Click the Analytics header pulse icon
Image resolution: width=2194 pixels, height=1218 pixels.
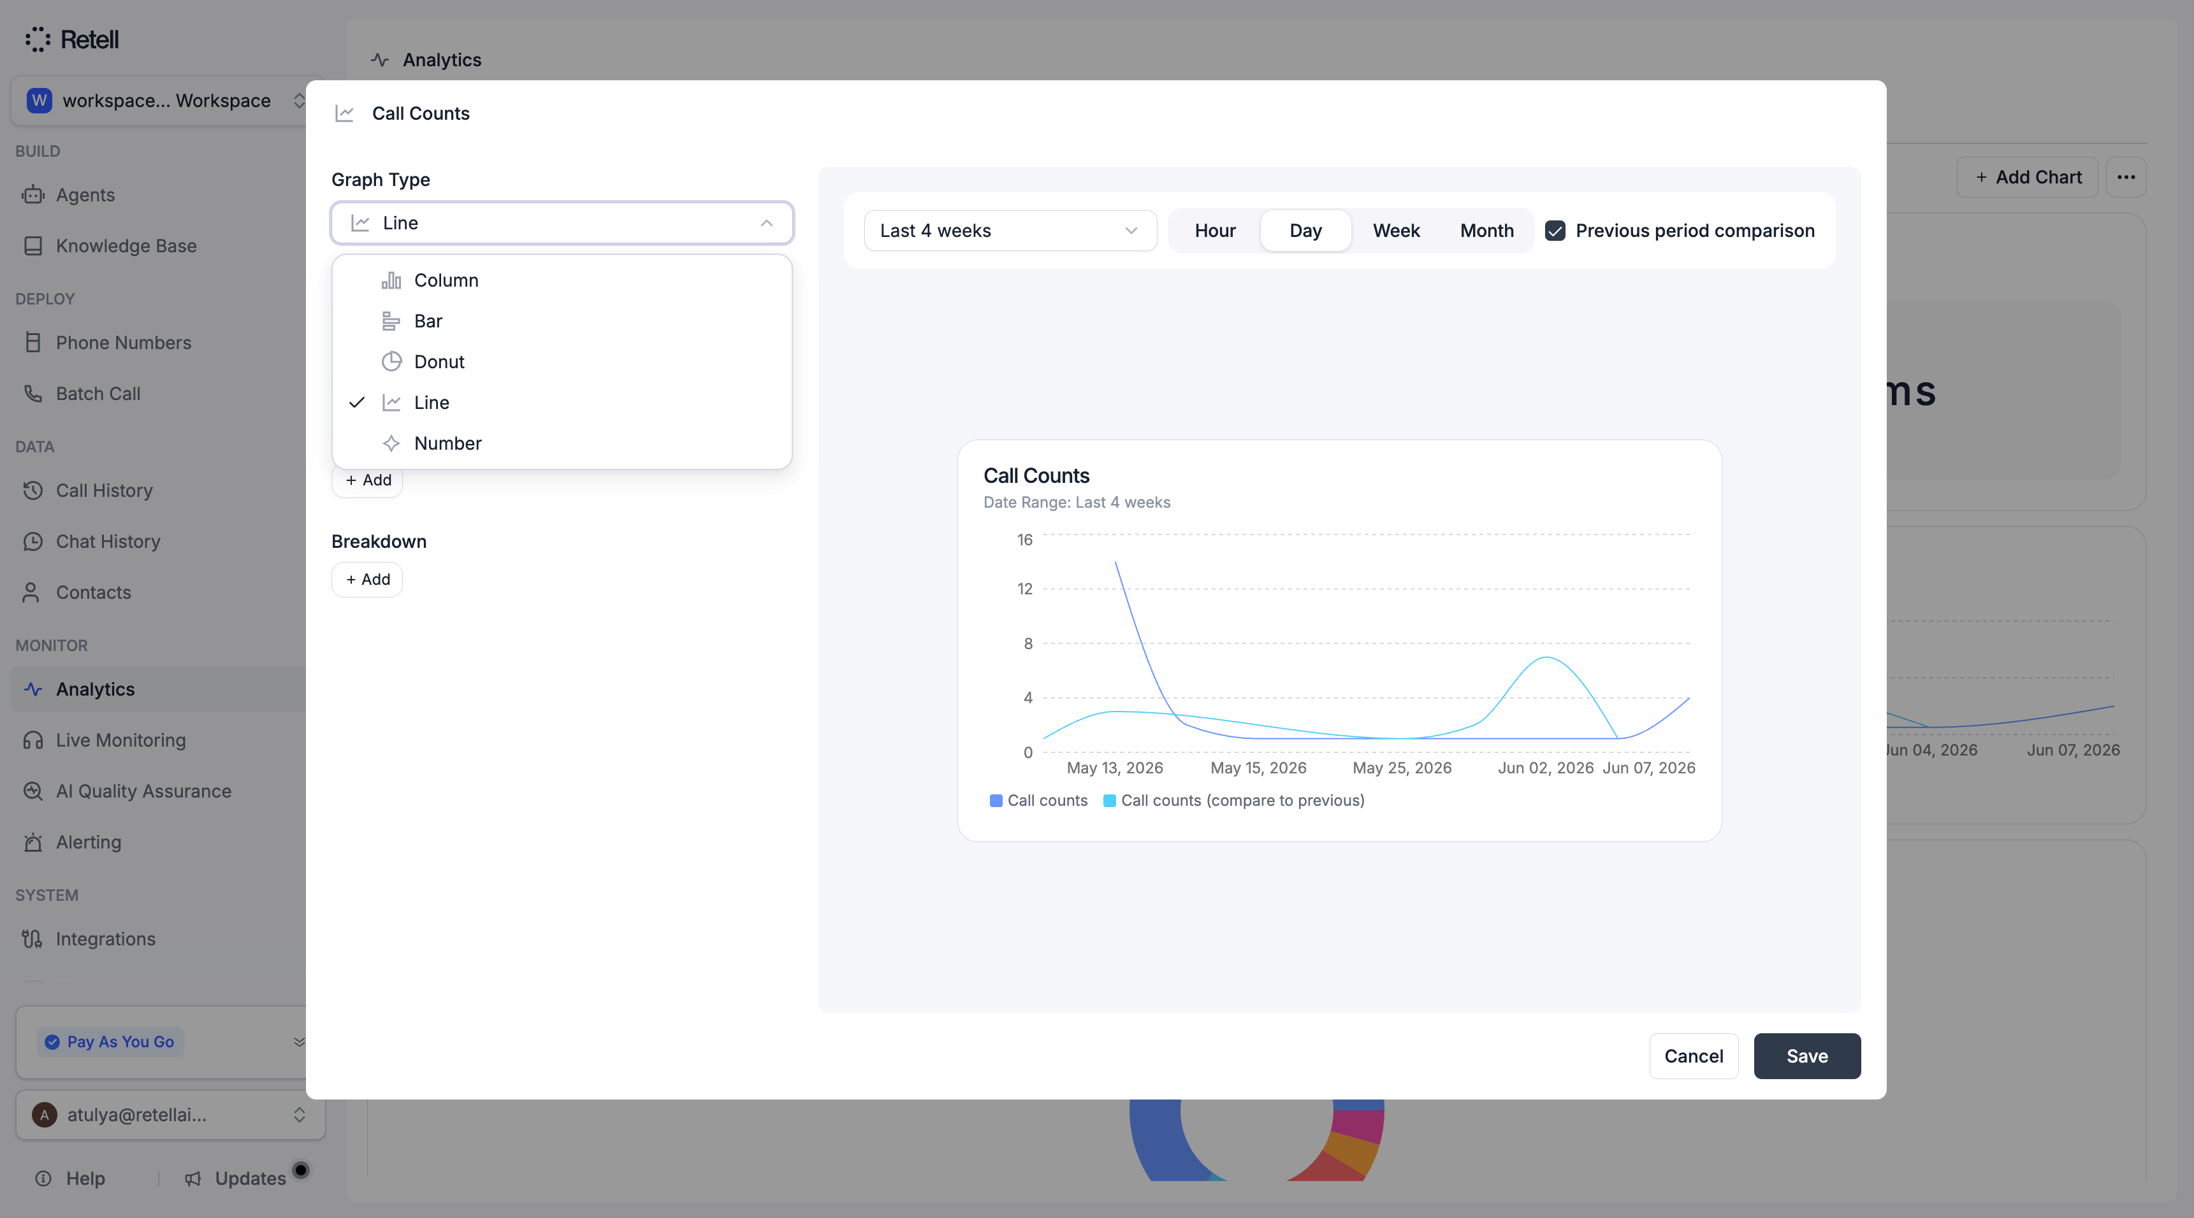[380, 60]
